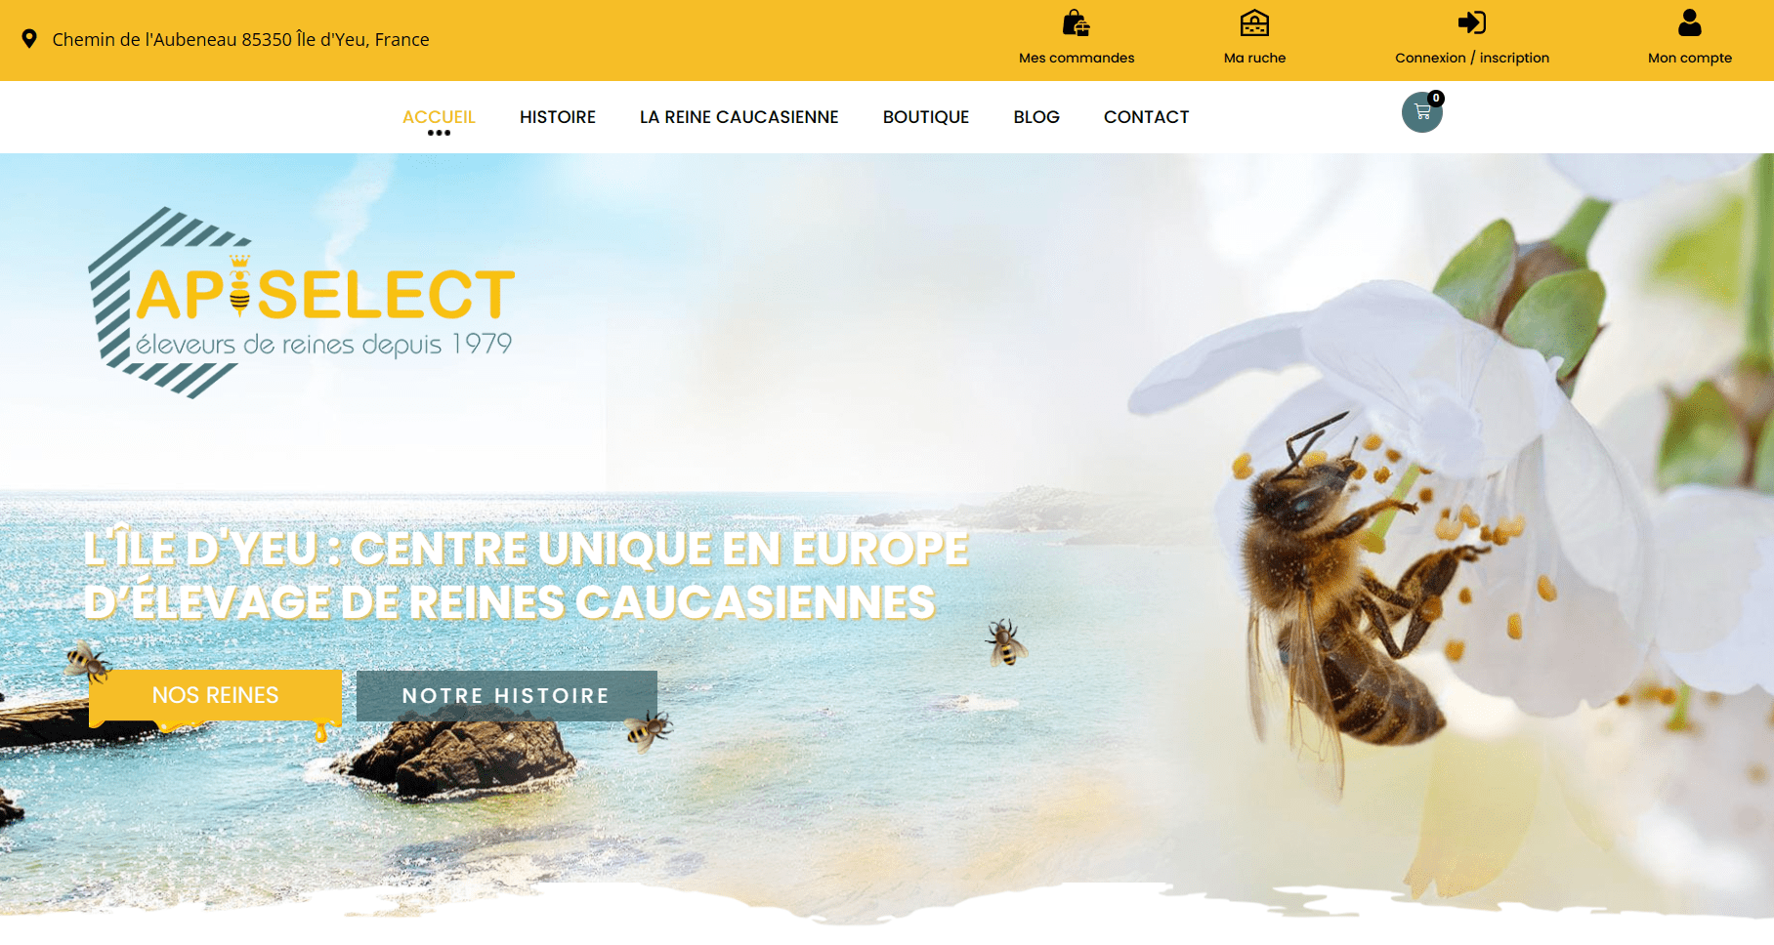Click the Notre Histoire button
The width and height of the screenshot is (1774, 945).
coord(507,696)
